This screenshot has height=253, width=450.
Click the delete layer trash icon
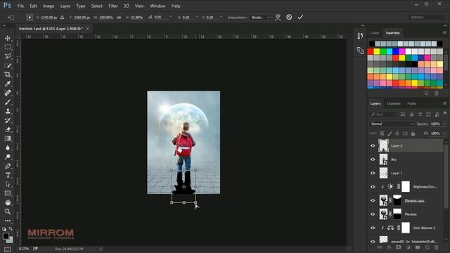tap(437, 247)
